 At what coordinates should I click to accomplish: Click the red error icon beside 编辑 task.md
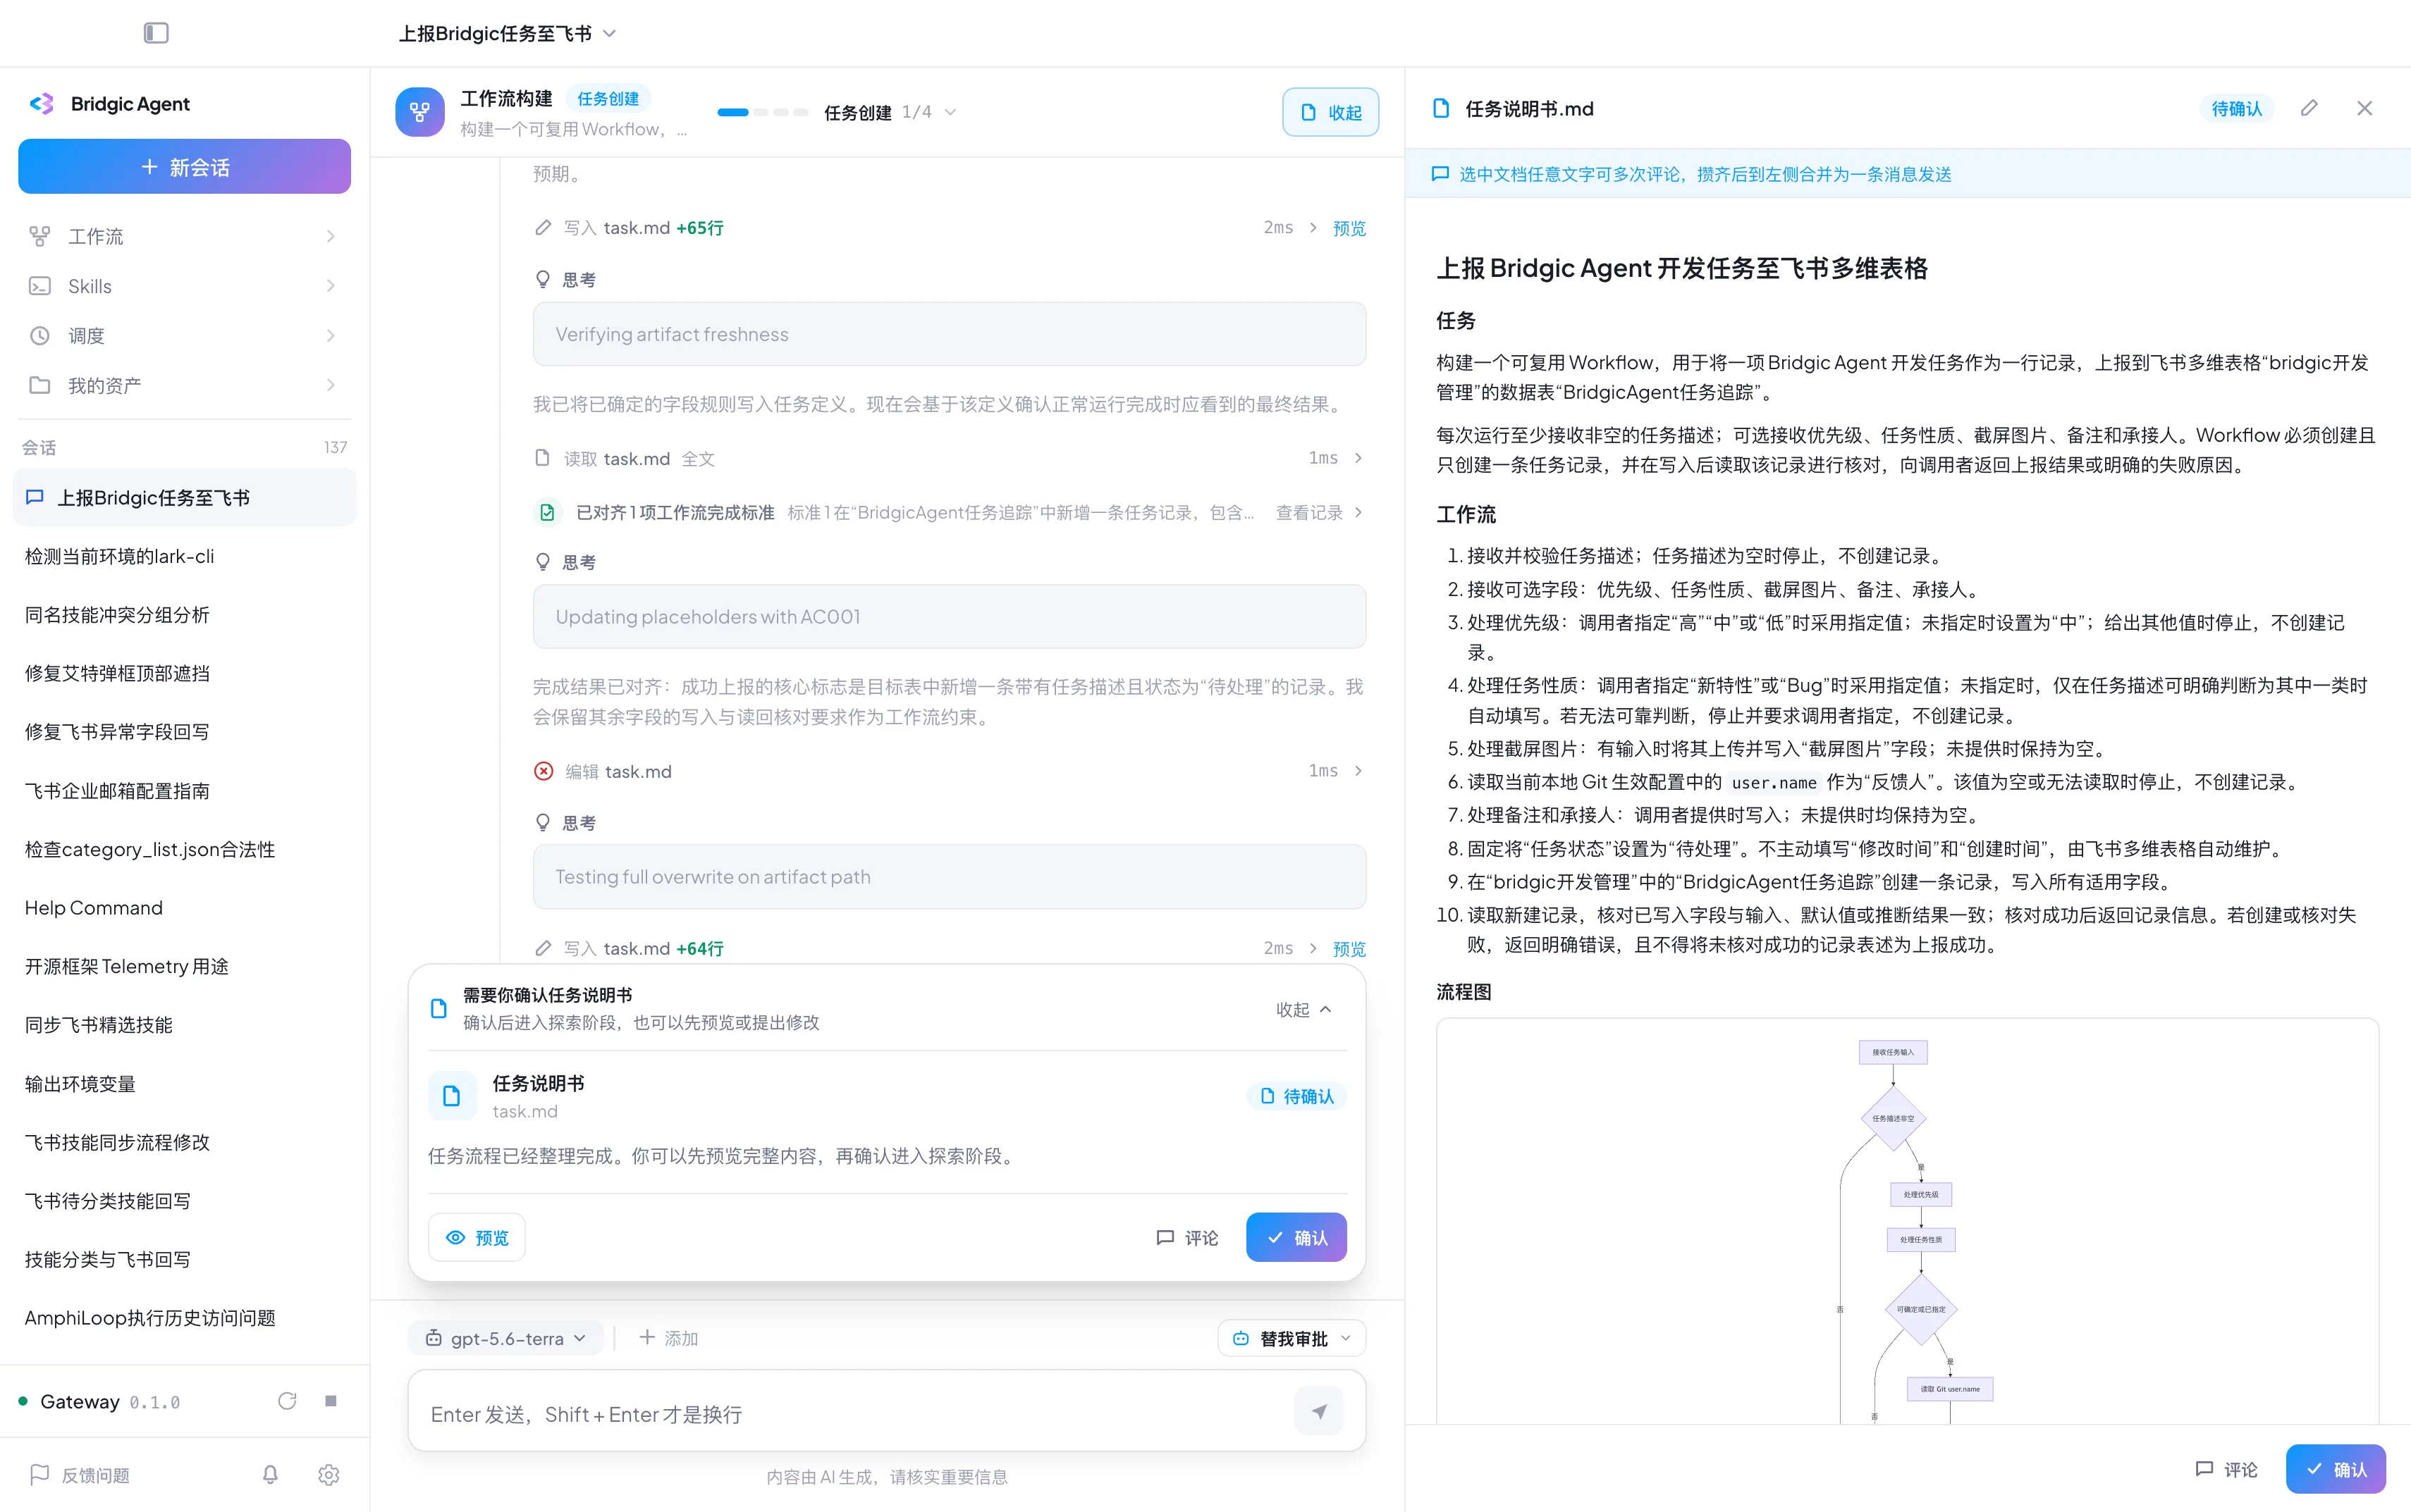point(544,771)
